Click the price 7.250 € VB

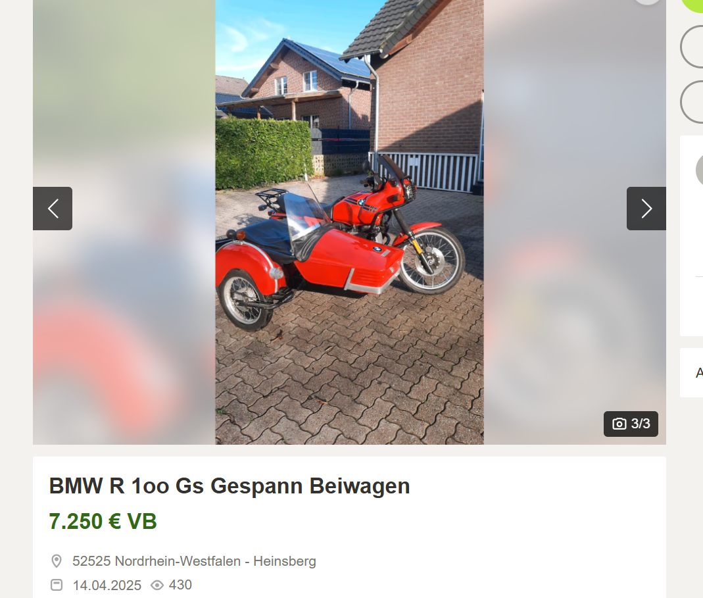tap(103, 521)
